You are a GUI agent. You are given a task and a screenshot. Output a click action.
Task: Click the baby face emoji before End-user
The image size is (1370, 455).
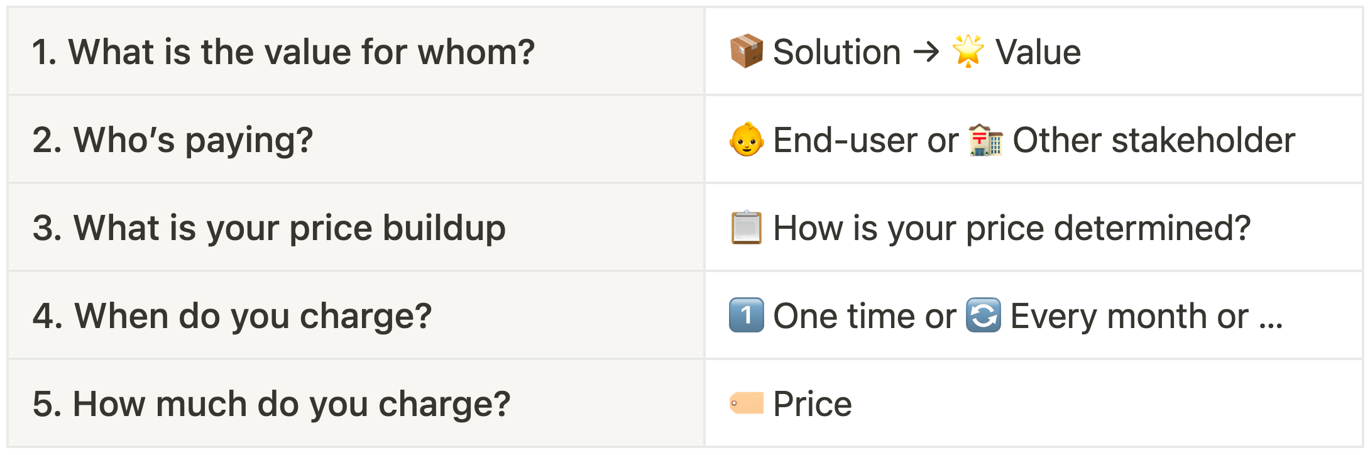[747, 140]
